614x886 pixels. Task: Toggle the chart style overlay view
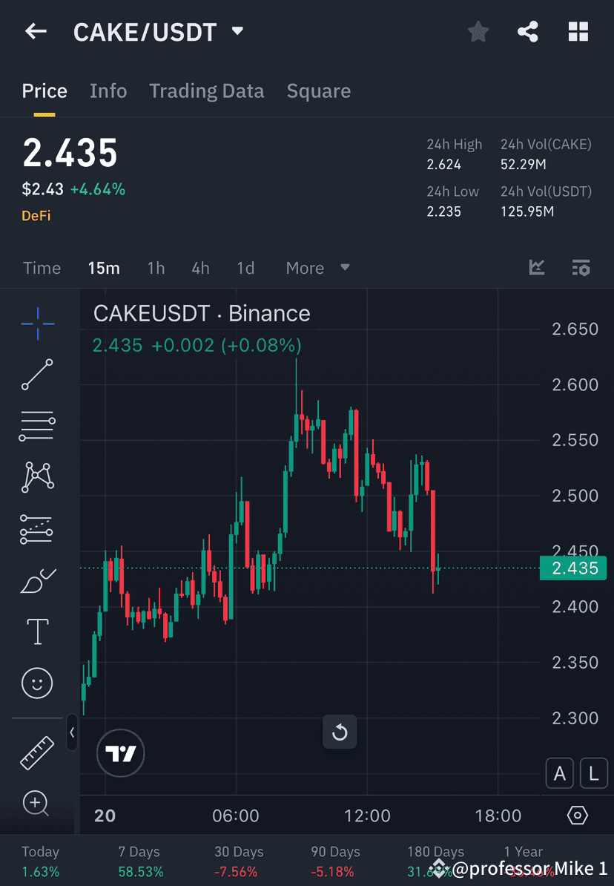tap(537, 268)
